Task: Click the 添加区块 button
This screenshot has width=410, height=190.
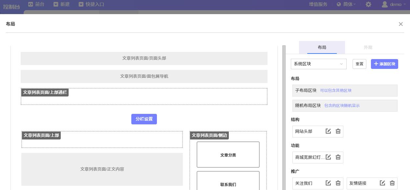Action: pyautogui.click(x=384, y=64)
